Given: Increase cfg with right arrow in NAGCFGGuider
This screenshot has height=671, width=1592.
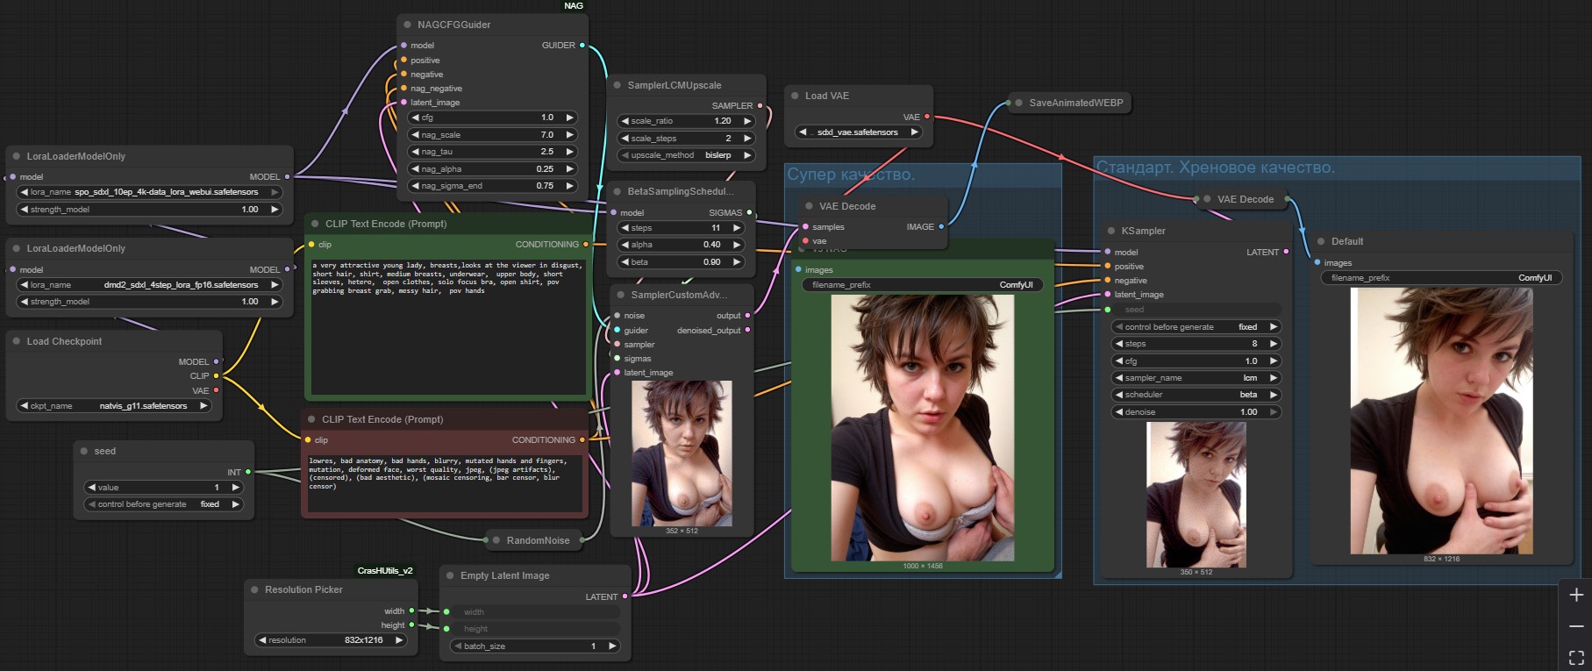Looking at the screenshot, I should click(569, 118).
